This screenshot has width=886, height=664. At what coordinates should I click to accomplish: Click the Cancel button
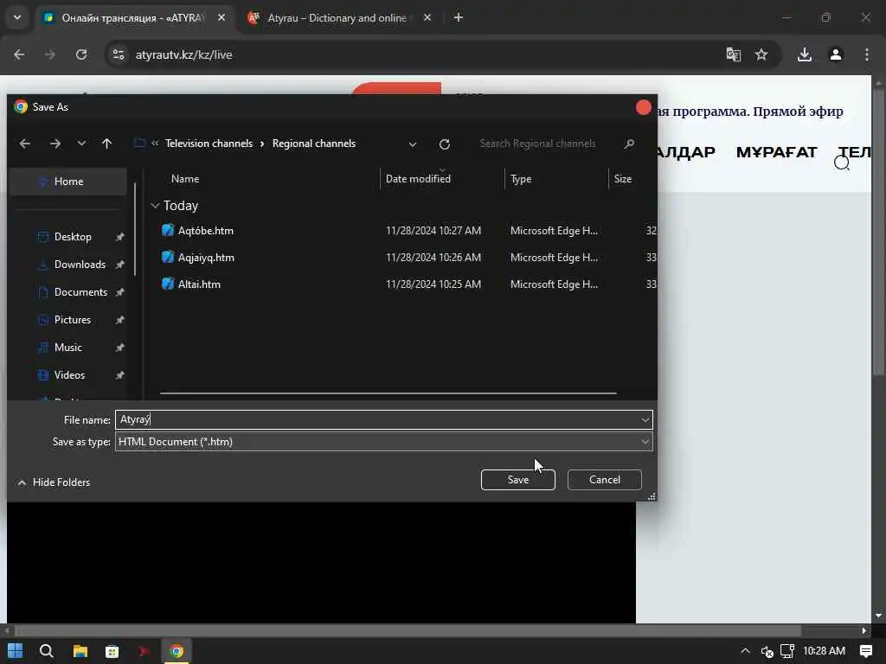(x=604, y=479)
